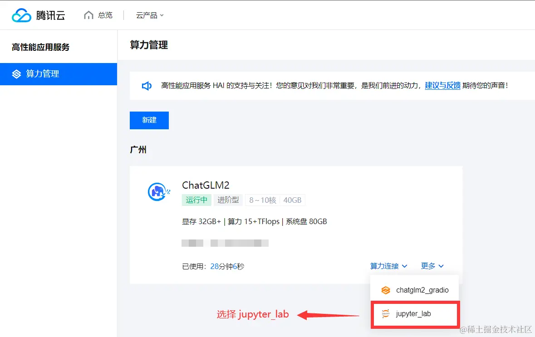This screenshot has height=337, width=535.
Task: Click the 28分钟6秒 usage time
Action: click(227, 266)
